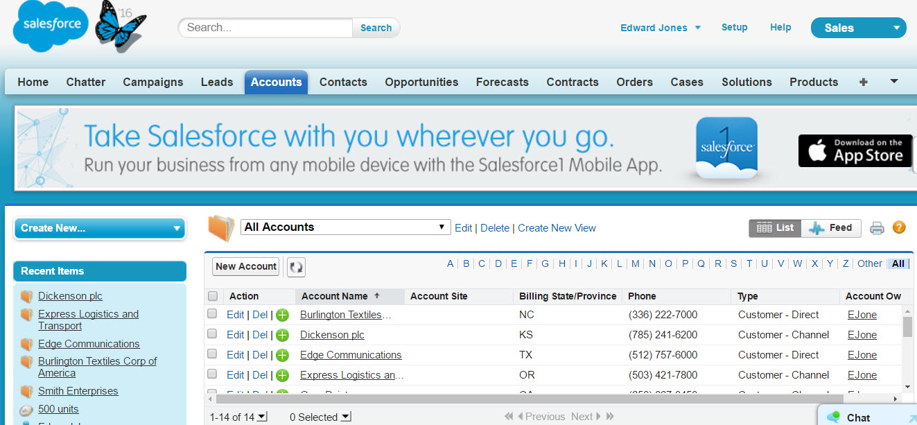
Task: Click the plus icon to show all tabs
Action: (863, 82)
